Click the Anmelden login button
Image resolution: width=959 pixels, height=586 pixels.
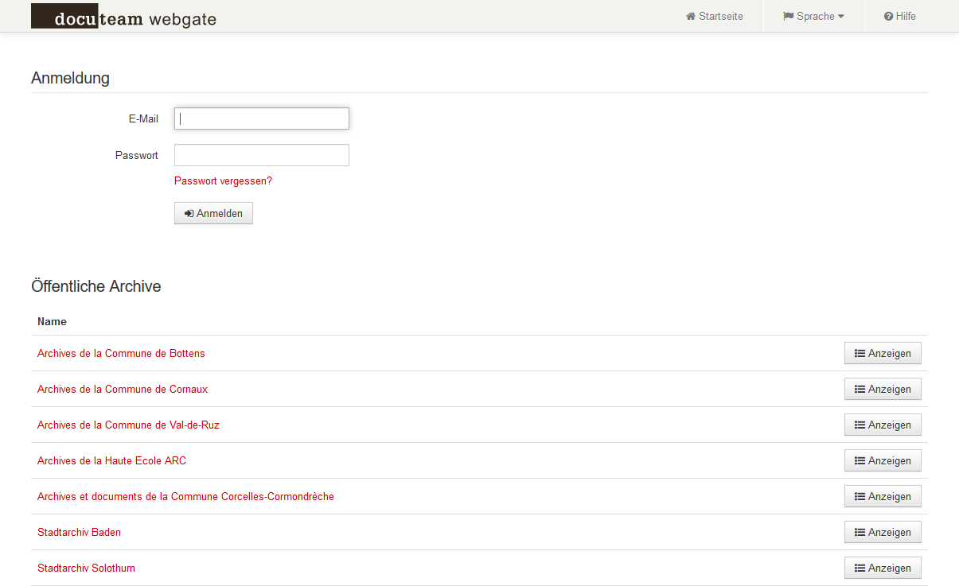[x=213, y=213]
